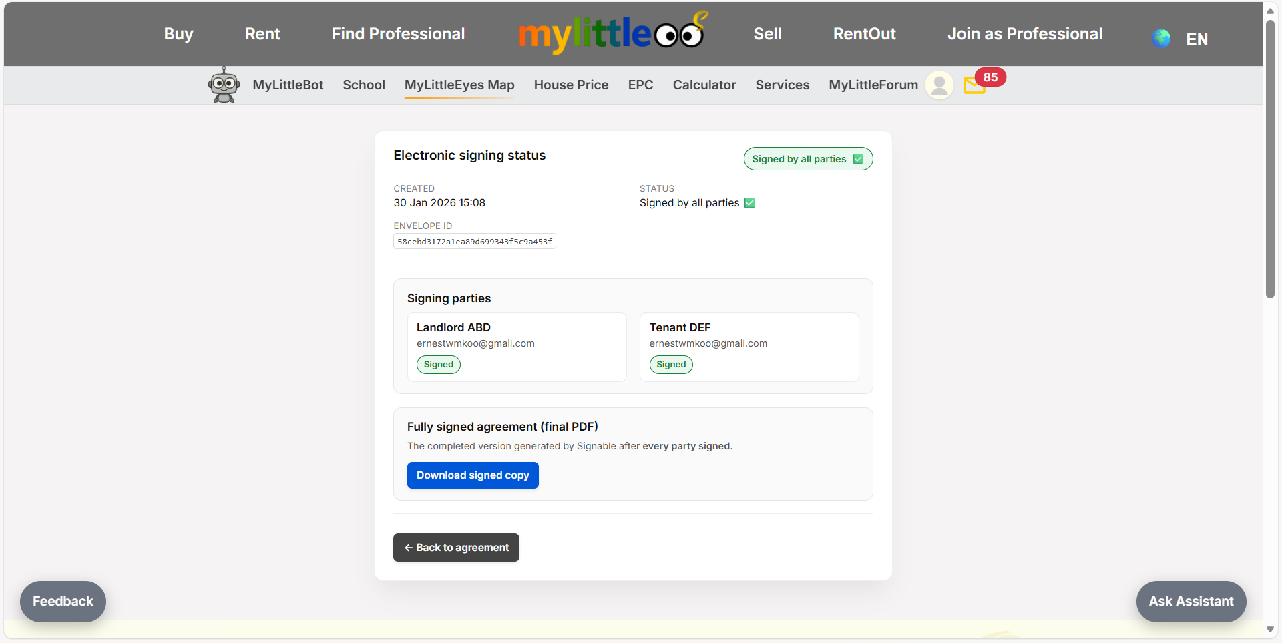
Task: Open the EN language selector
Action: pyautogui.click(x=1196, y=39)
